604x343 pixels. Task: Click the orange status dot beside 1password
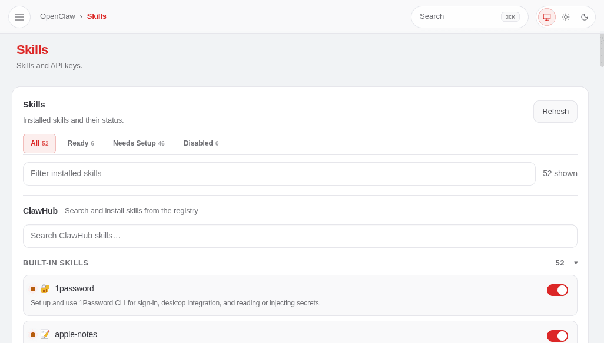point(33,288)
